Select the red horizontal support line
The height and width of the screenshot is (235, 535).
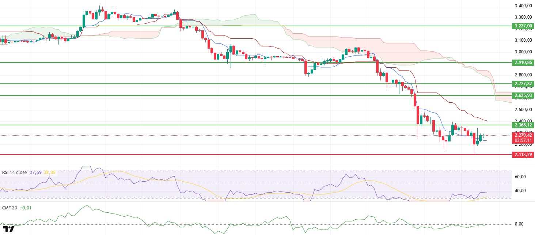tap(256, 155)
